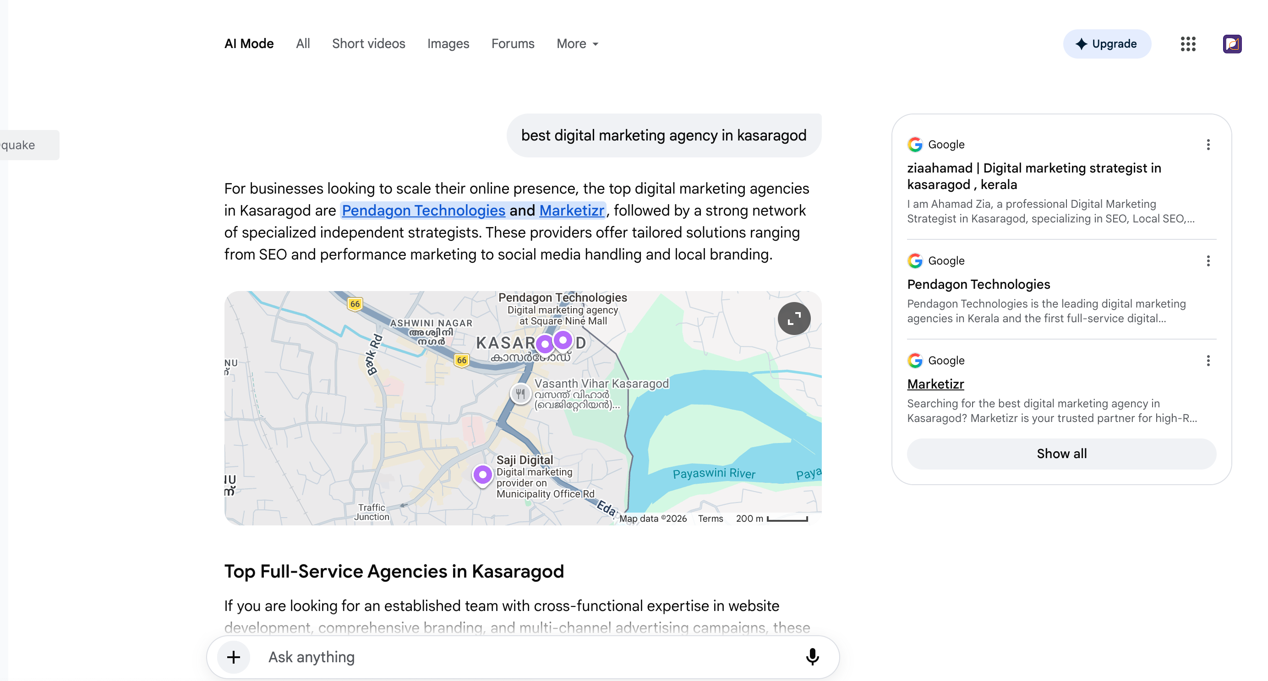Screen dimensions: 1268x681
Task: Open the Images tab
Action: pos(448,44)
